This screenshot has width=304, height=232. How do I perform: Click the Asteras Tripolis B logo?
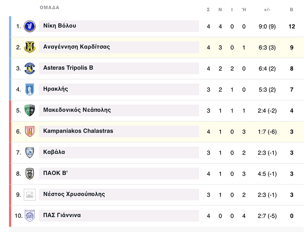[x=30, y=68]
